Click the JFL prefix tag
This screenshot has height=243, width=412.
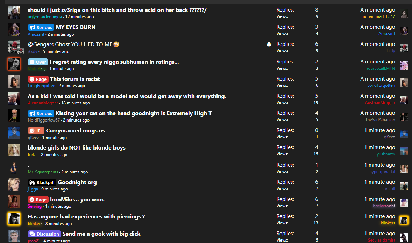tap(36, 131)
